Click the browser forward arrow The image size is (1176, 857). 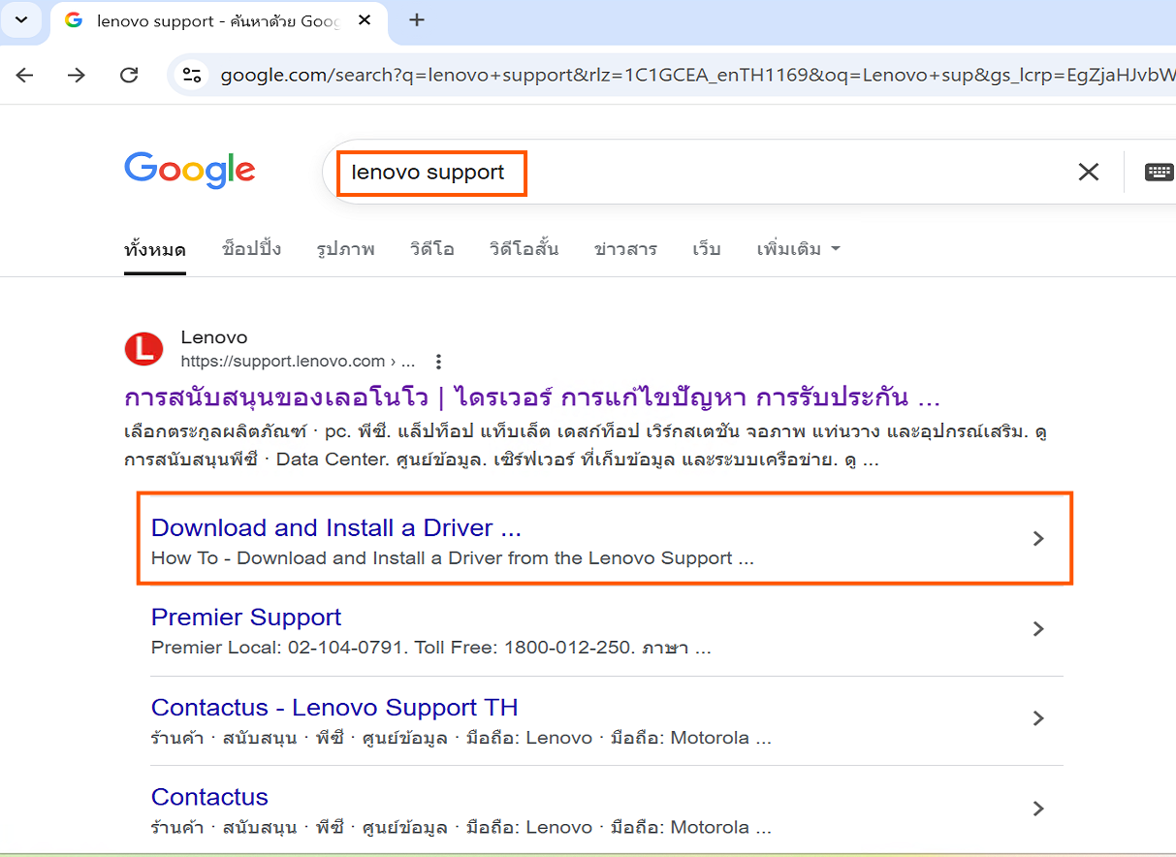tap(77, 75)
